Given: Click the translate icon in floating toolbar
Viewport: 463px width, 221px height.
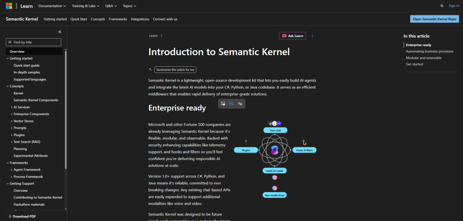Looking at the screenshot, I should point(240,104).
